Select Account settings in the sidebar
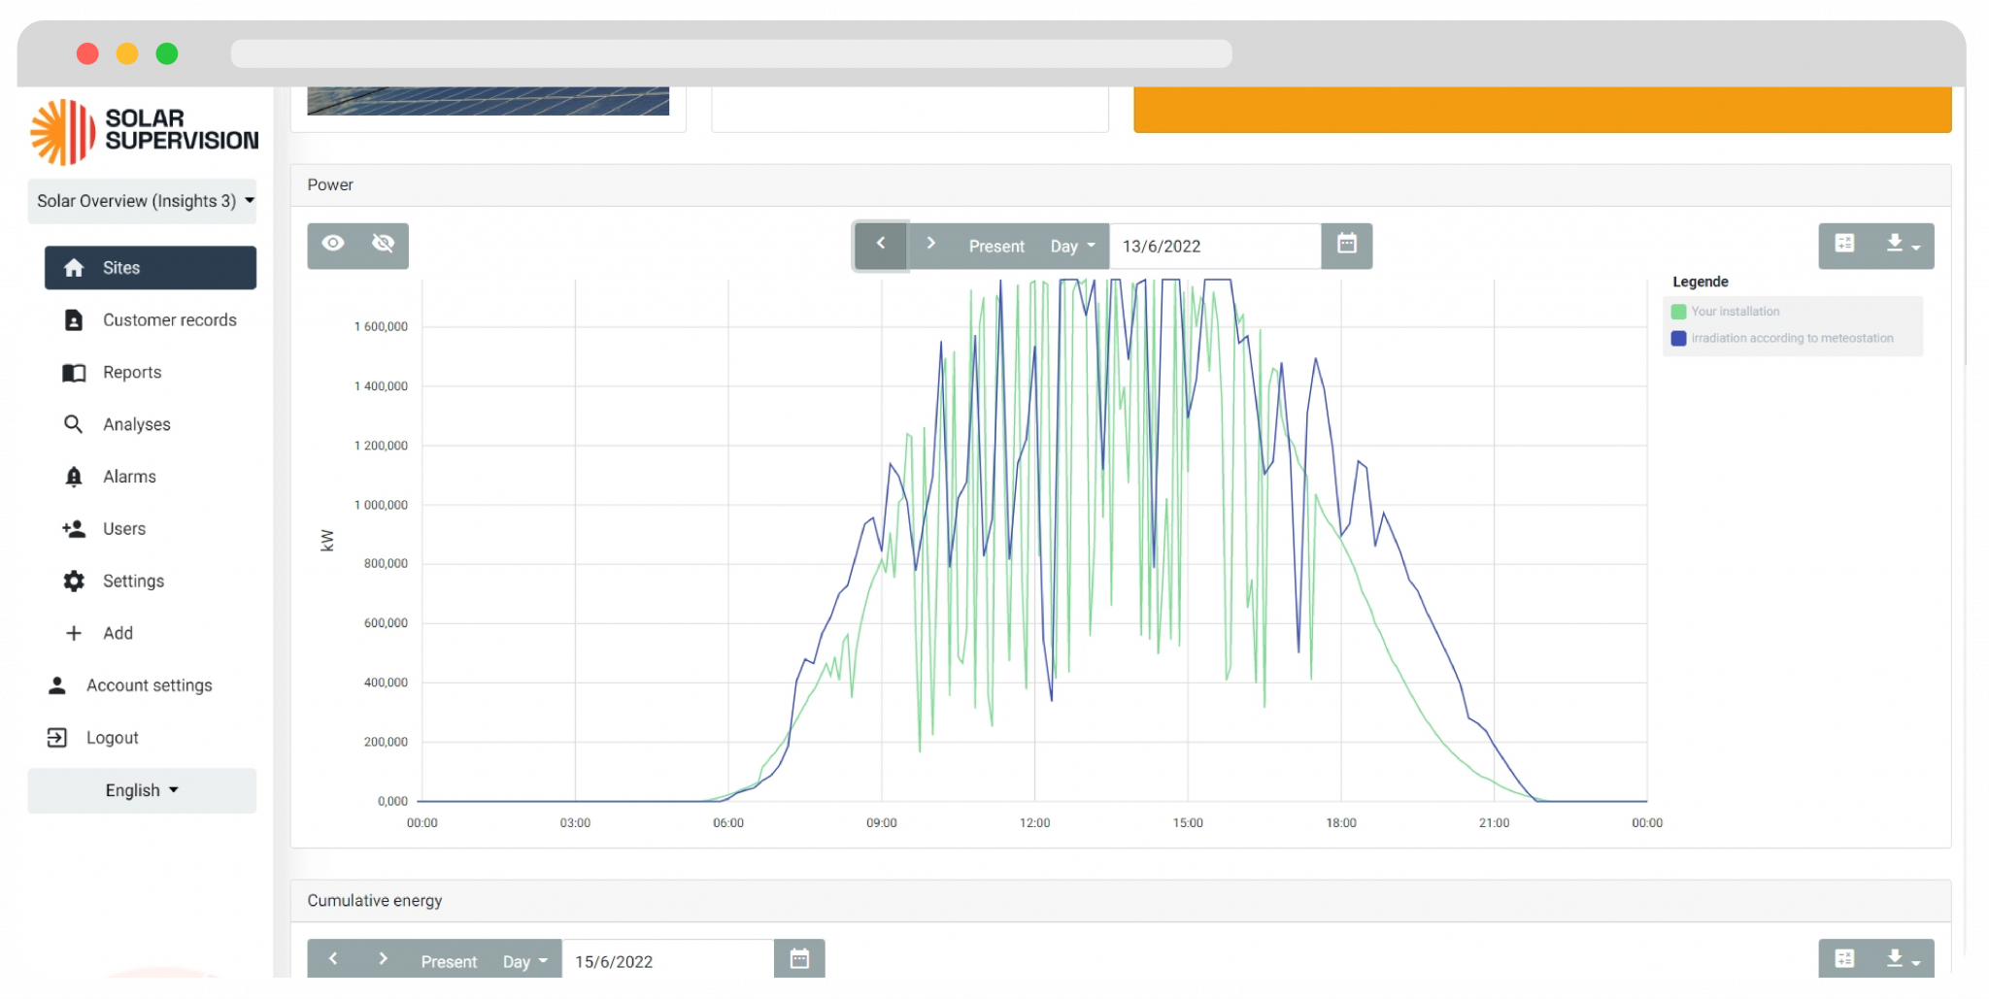1989x999 pixels. coord(149,684)
